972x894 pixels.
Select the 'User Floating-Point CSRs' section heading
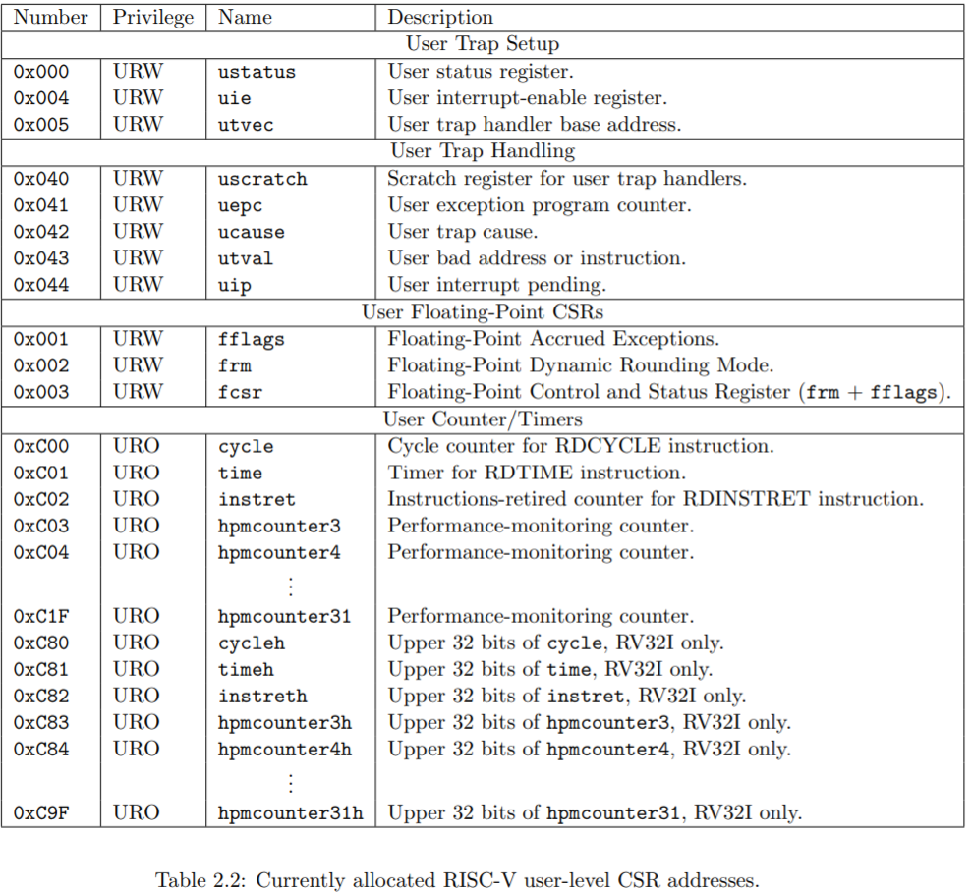point(483,311)
